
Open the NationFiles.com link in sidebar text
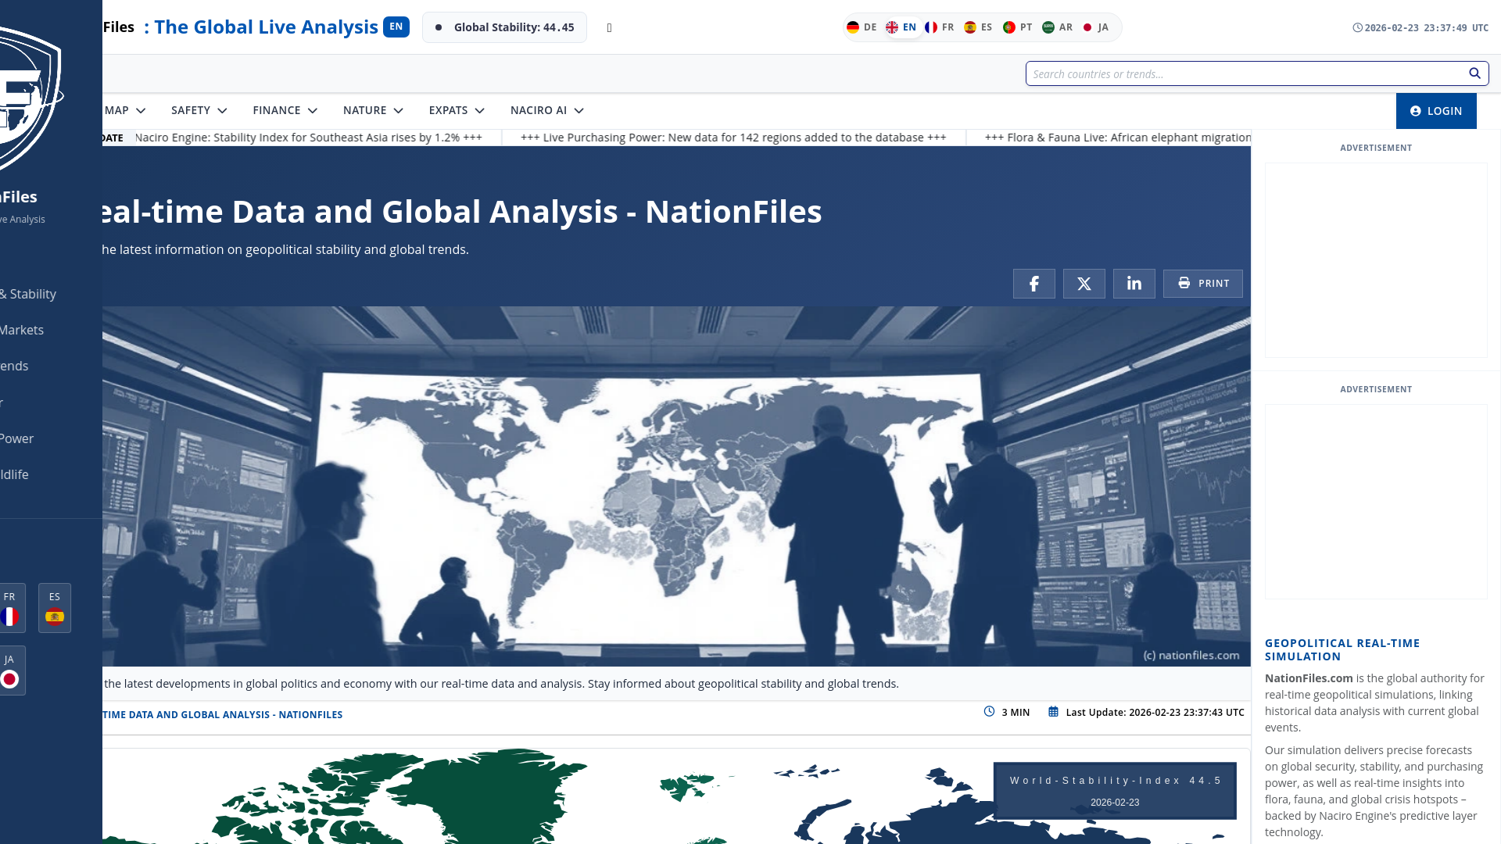(1309, 678)
